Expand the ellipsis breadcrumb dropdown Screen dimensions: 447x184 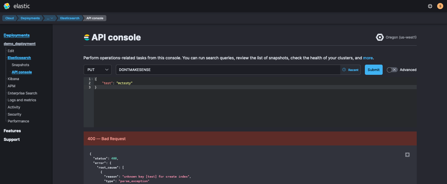(50, 18)
